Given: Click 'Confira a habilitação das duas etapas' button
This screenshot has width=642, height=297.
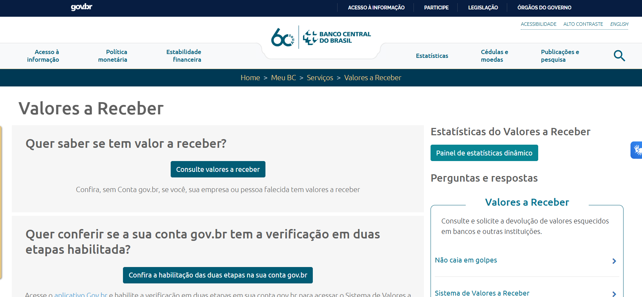Looking at the screenshot, I should click(x=218, y=275).
